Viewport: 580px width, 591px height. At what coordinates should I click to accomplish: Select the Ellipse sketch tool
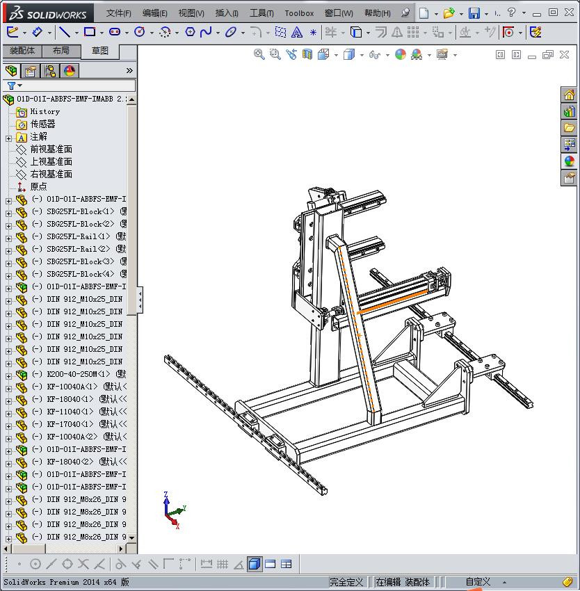point(230,32)
